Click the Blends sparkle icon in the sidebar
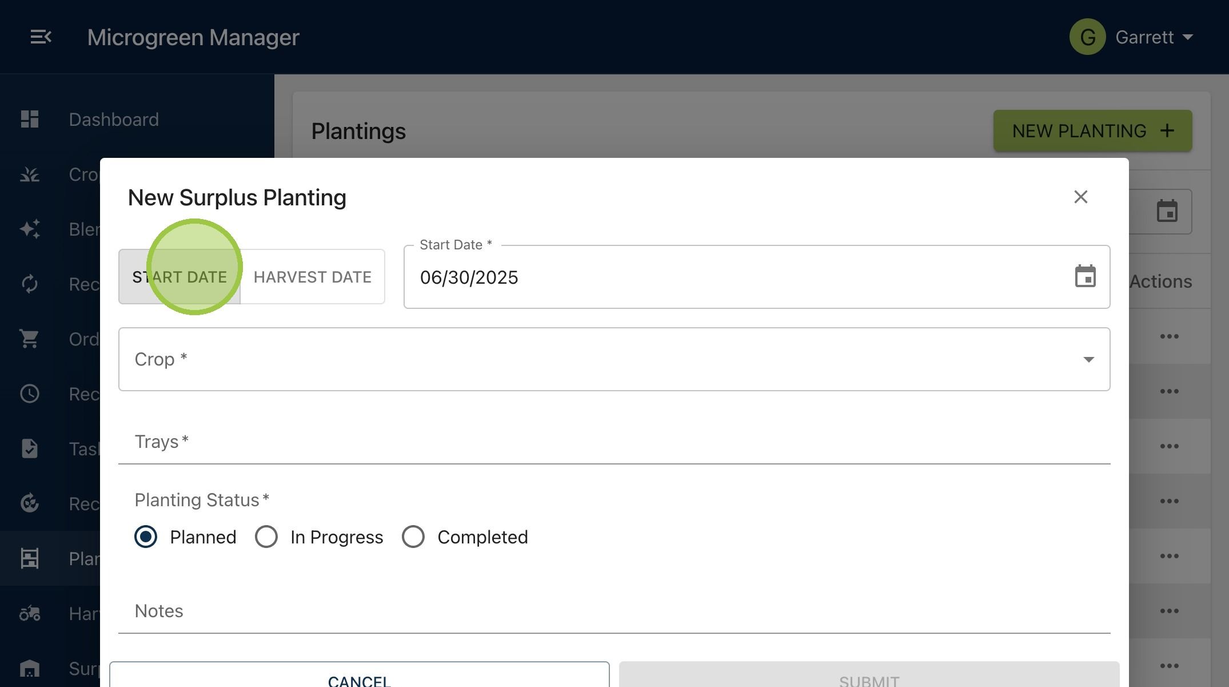The height and width of the screenshot is (687, 1229). point(30,229)
